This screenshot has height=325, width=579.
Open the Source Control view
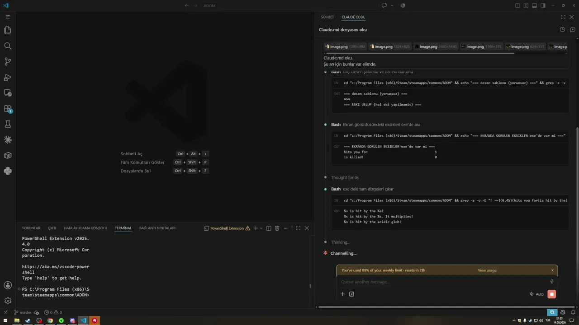8,61
